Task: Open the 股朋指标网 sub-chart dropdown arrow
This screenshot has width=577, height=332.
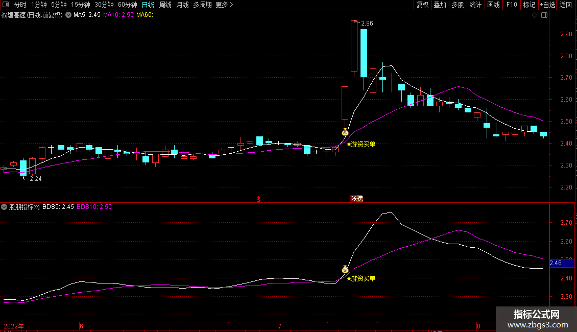Action: (4, 207)
